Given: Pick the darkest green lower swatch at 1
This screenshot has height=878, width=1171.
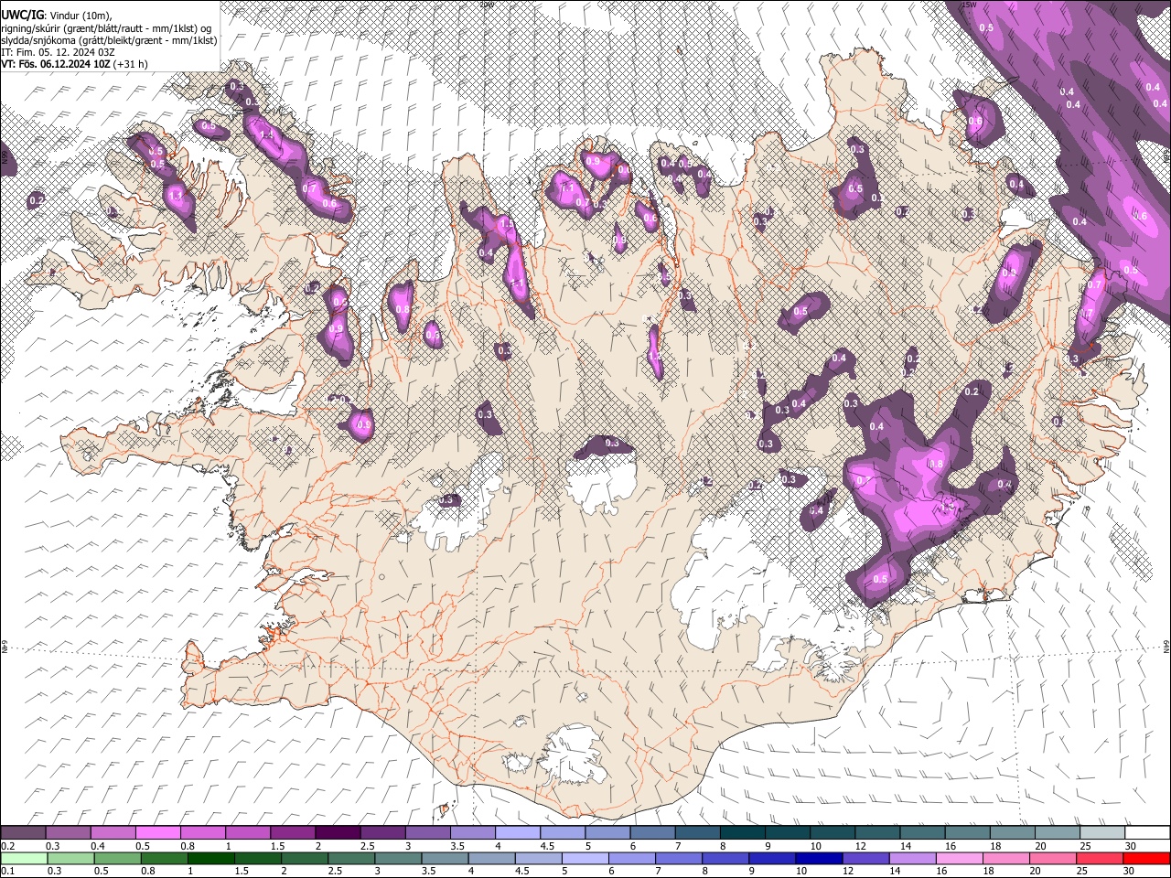Looking at the screenshot, I should (x=211, y=859).
